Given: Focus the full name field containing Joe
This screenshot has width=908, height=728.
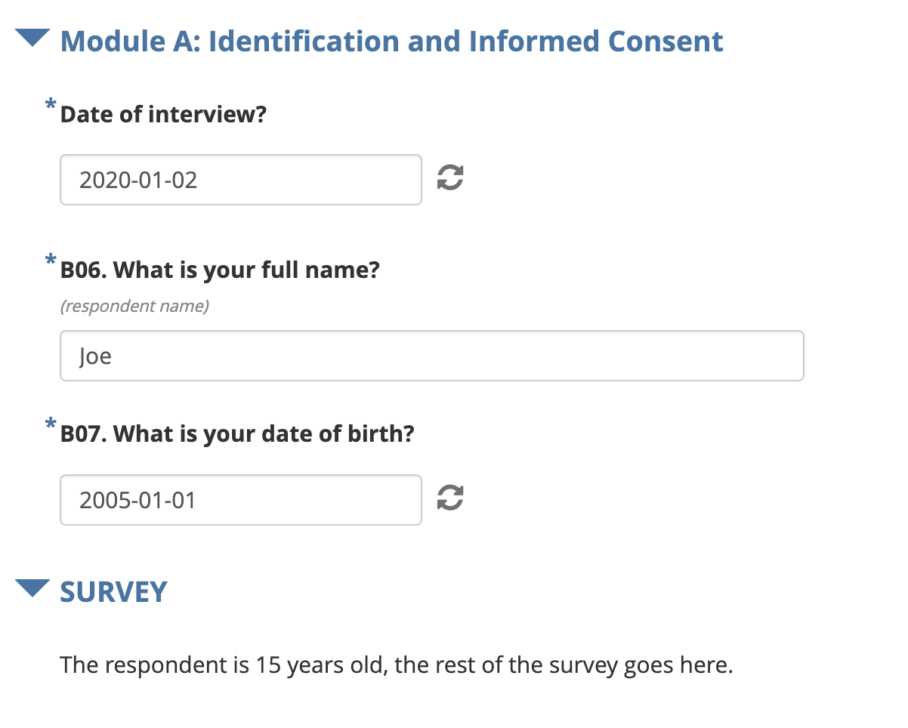Looking at the screenshot, I should (x=432, y=356).
